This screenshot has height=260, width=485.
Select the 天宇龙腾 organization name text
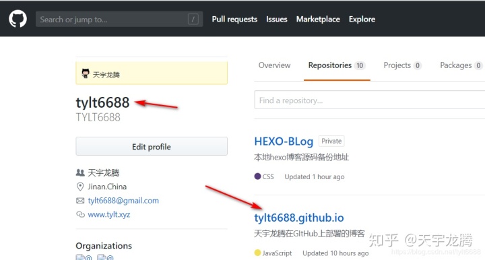pos(103,173)
